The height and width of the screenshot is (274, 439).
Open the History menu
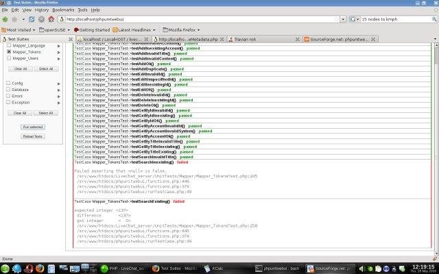(x=42, y=10)
